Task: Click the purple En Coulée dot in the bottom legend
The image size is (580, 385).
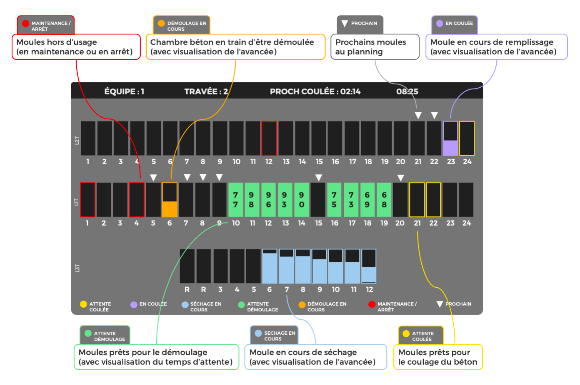Action: point(134,305)
